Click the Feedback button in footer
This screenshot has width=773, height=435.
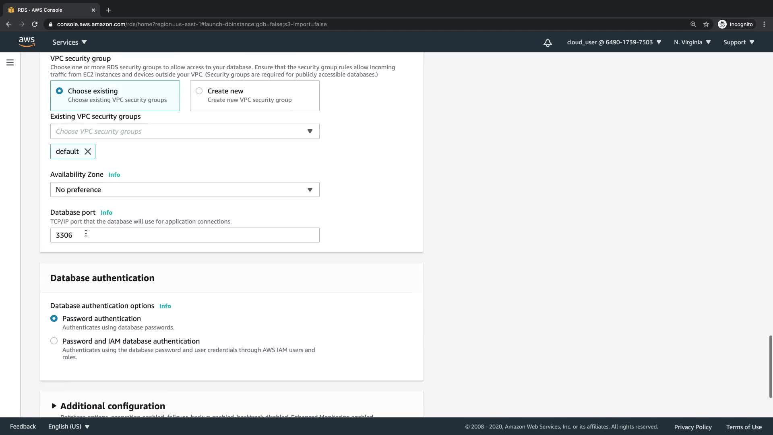[23, 427]
